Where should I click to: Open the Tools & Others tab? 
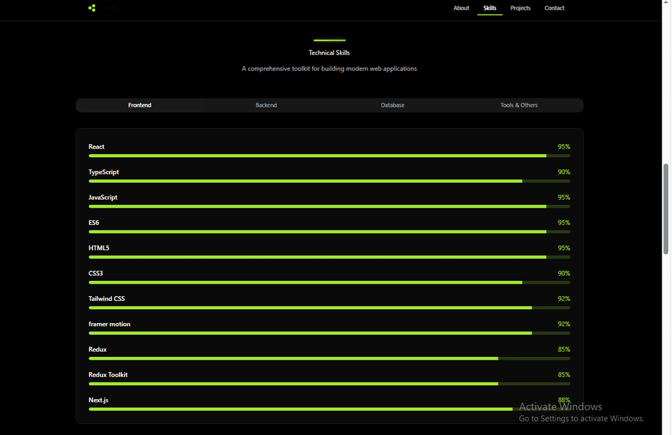coord(519,105)
